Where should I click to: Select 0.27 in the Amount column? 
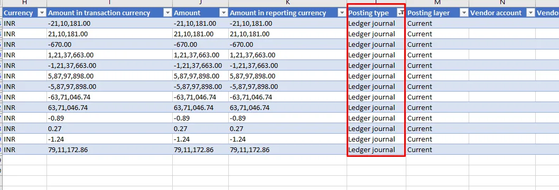(200, 128)
